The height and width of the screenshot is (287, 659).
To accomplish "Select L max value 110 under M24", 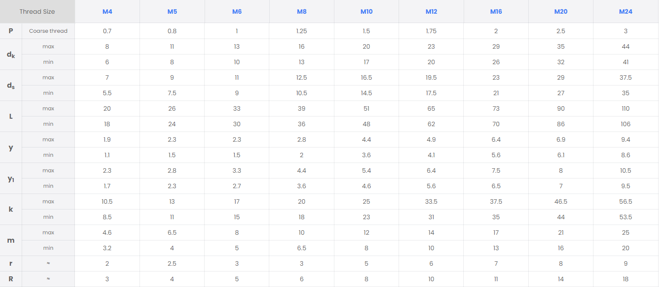I will point(625,109).
